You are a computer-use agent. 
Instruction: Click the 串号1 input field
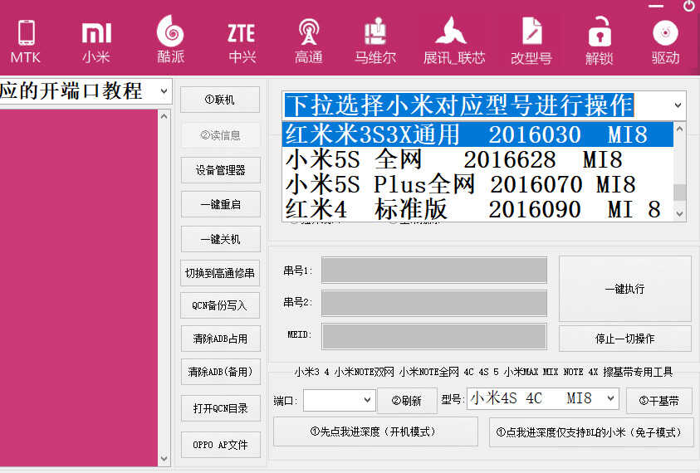434,270
